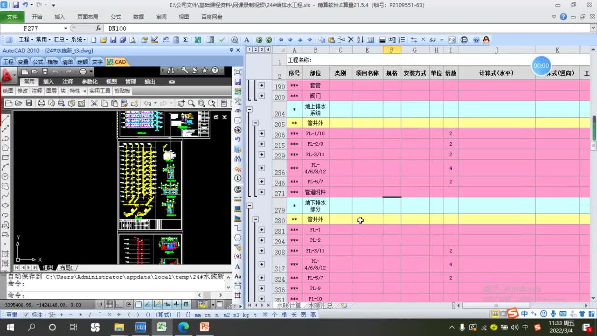Click the Windows Start button

point(10,327)
